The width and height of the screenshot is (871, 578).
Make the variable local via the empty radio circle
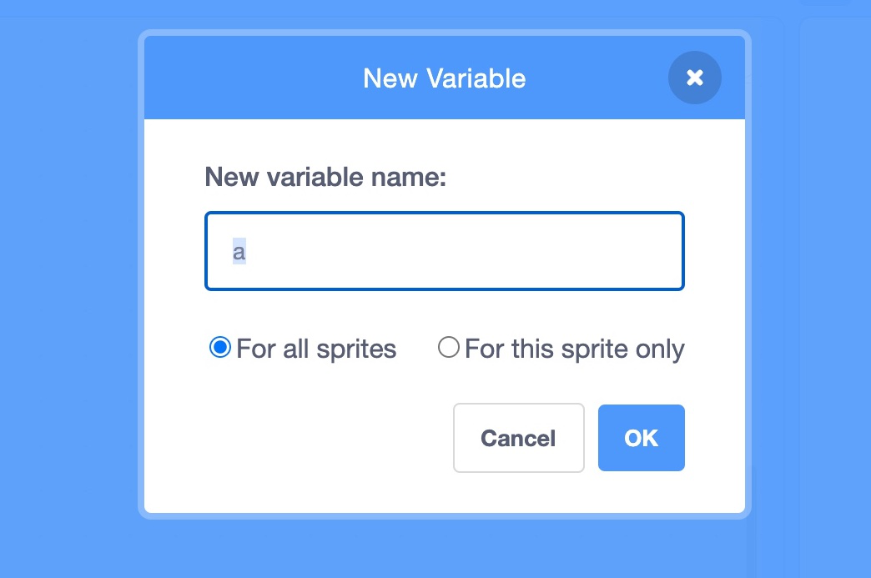(449, 348)
